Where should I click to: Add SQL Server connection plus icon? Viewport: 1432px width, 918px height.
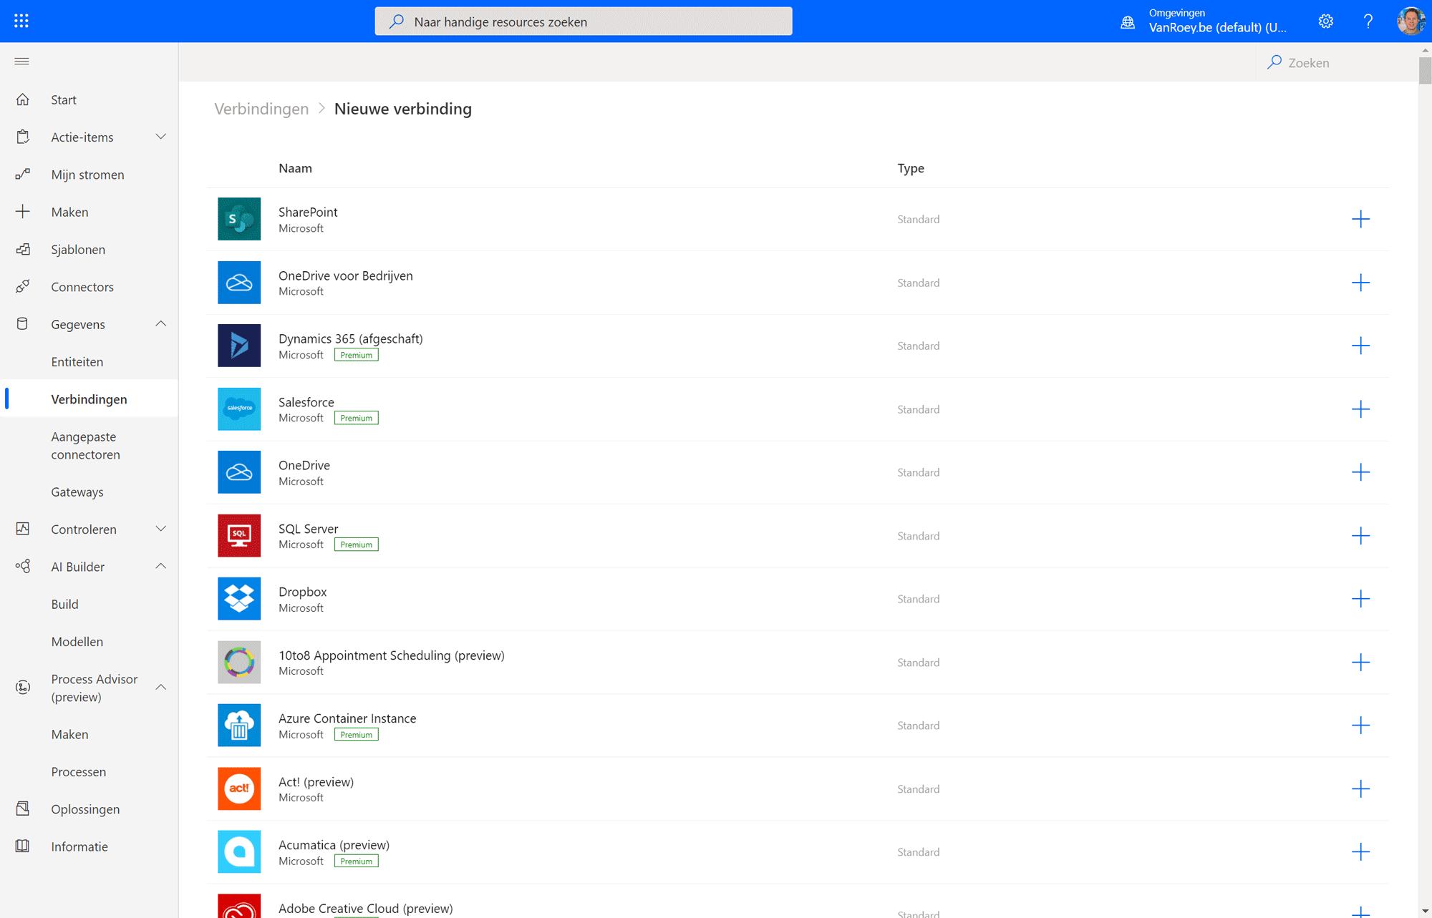(1360, 536)
